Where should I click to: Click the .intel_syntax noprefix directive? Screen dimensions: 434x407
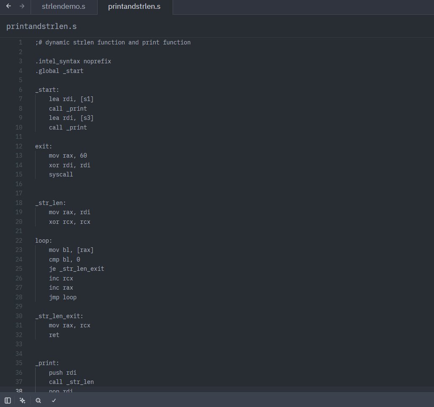tap(73, 61)
